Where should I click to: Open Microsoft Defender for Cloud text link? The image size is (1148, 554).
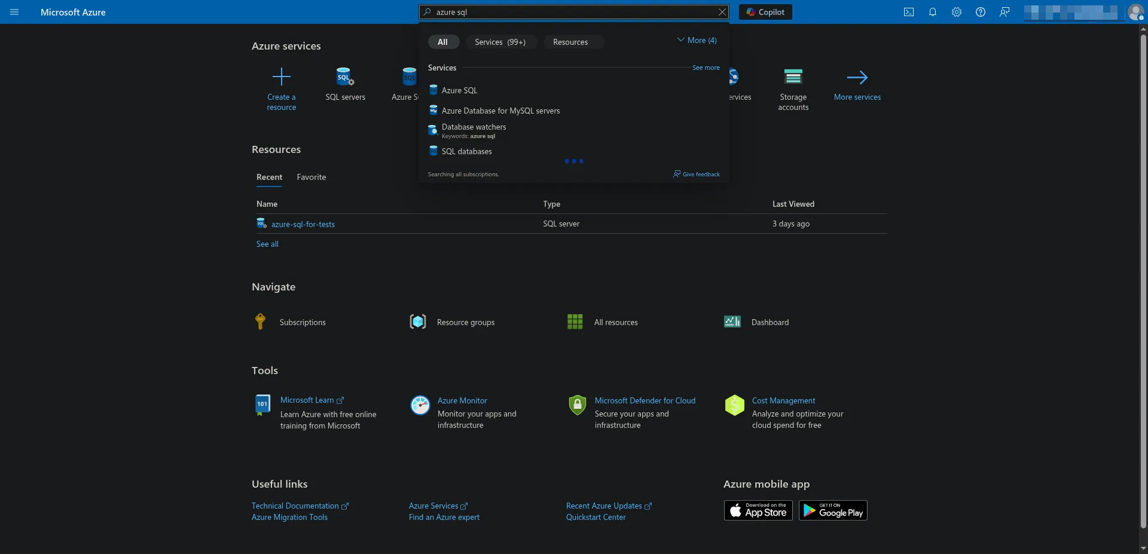645,400
